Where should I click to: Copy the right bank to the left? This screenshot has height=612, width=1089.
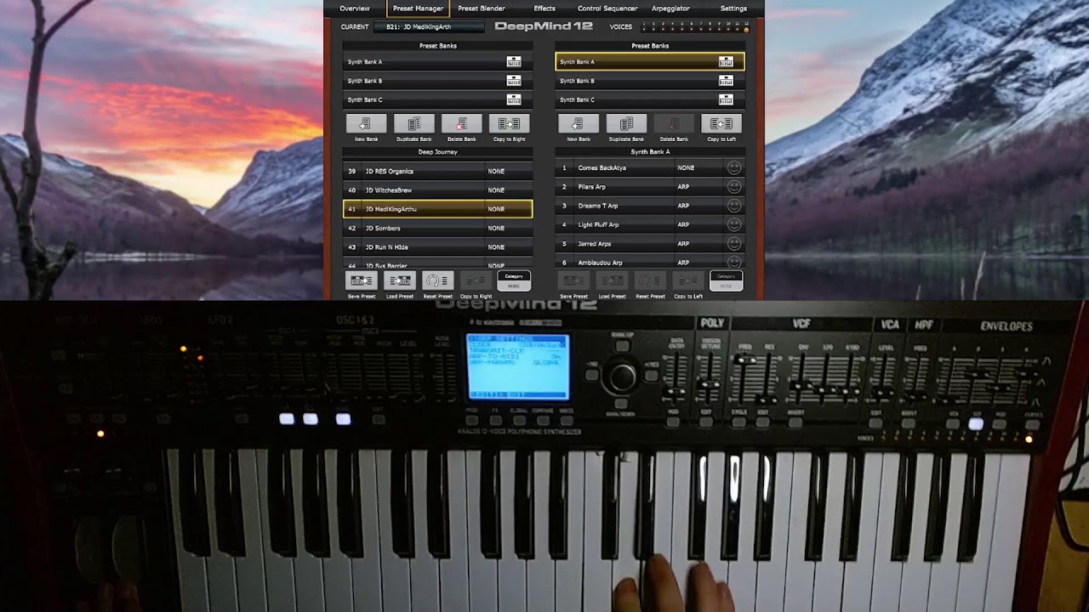(721, 124)
